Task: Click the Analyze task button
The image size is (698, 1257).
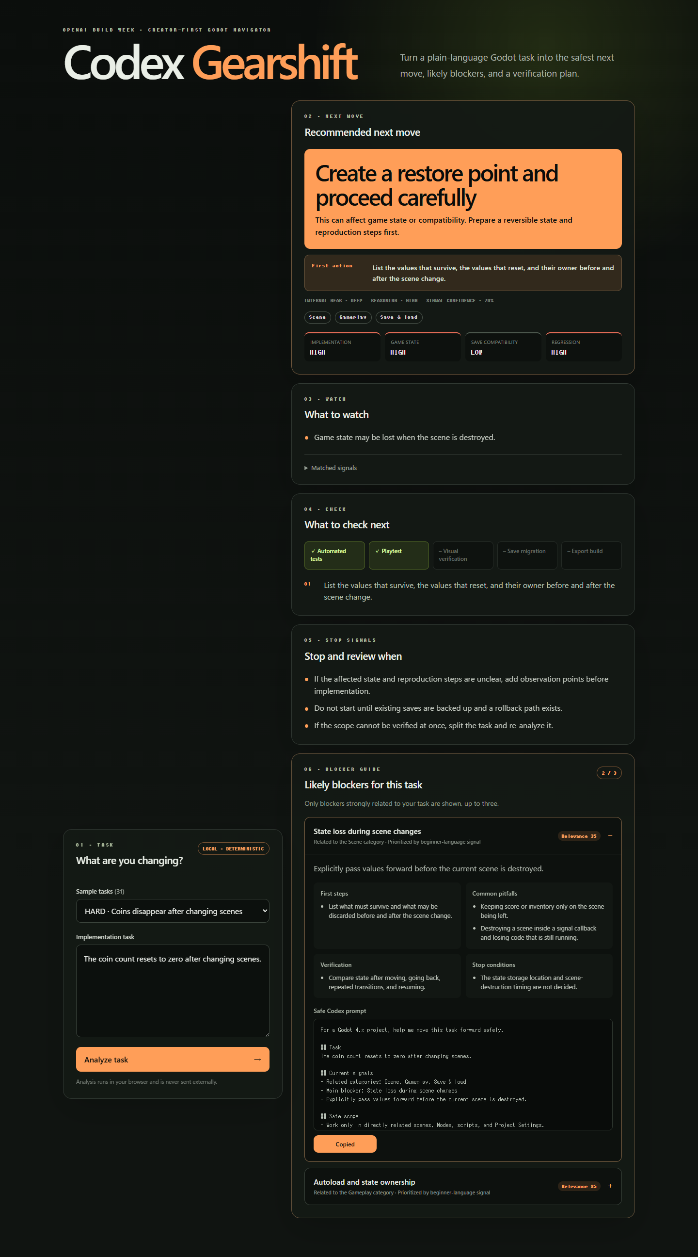Action: (x=173, y=1060)
